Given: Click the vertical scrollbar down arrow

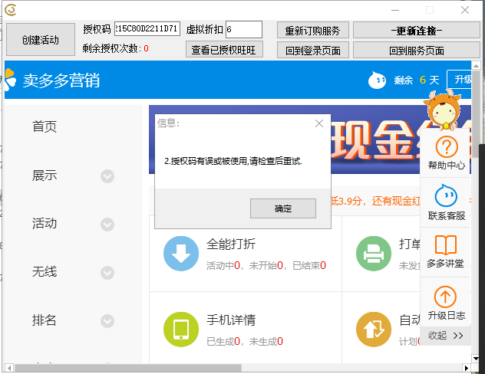Looking at the screenshot, I should 476,358.
